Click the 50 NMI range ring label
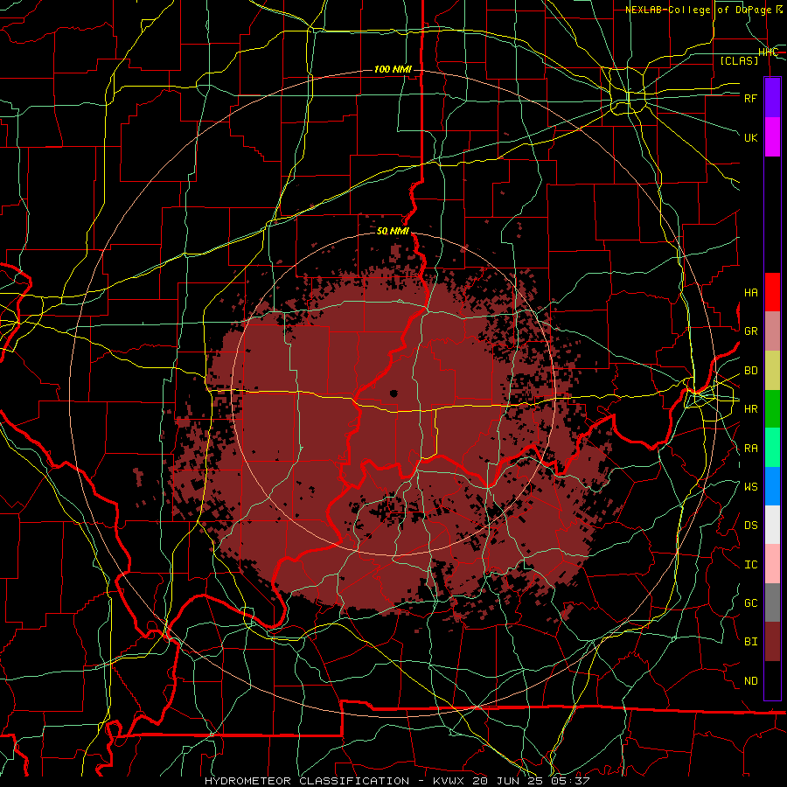 tap(393, 231)
